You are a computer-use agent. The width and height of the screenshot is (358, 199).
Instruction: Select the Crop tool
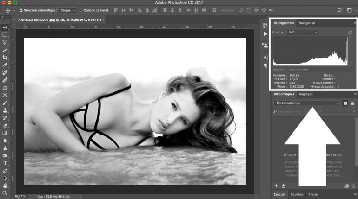point(5,57)
